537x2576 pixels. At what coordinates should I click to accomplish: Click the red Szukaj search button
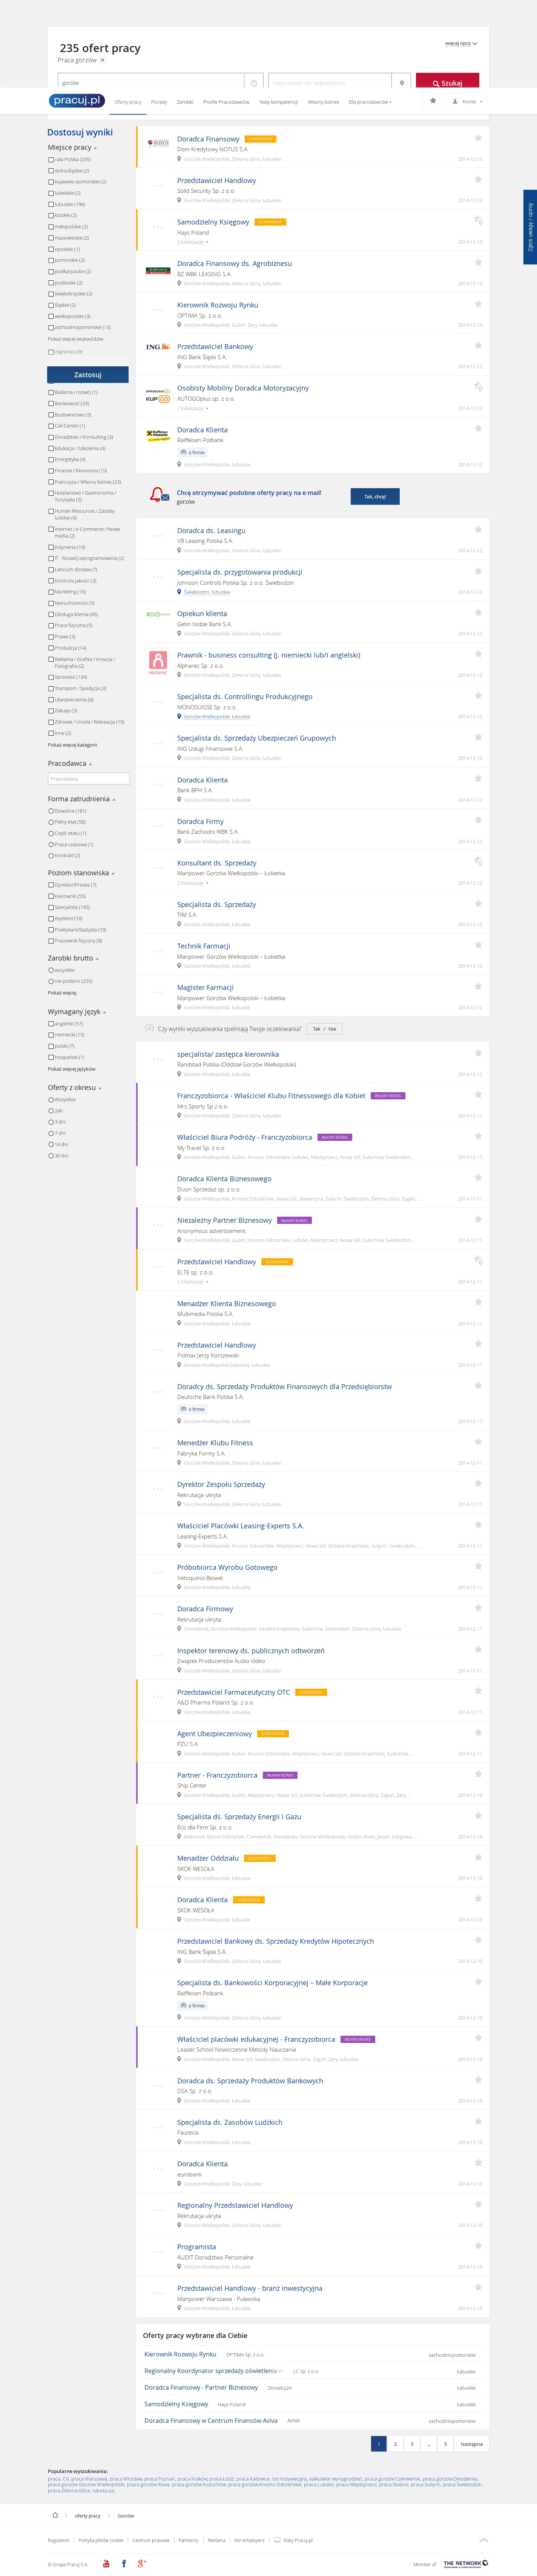coord(447,83)
